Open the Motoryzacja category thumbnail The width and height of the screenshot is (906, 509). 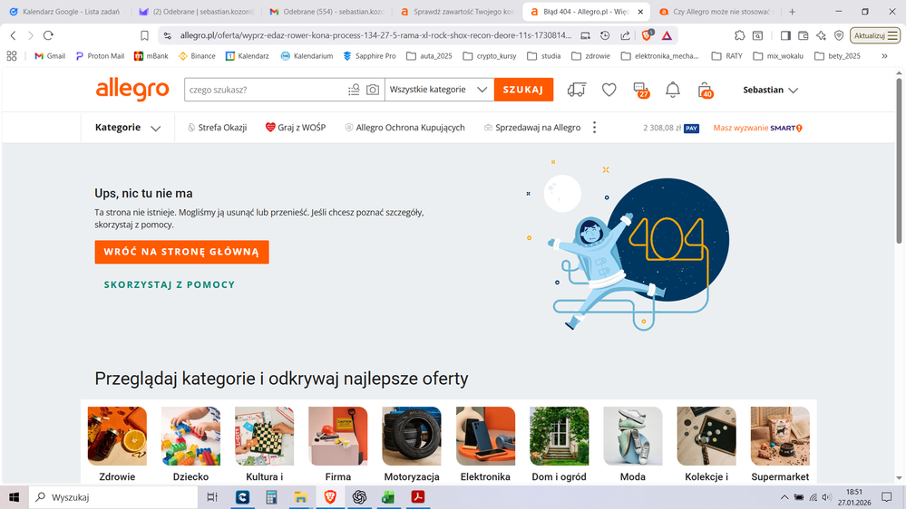click(x=411, y=437)
